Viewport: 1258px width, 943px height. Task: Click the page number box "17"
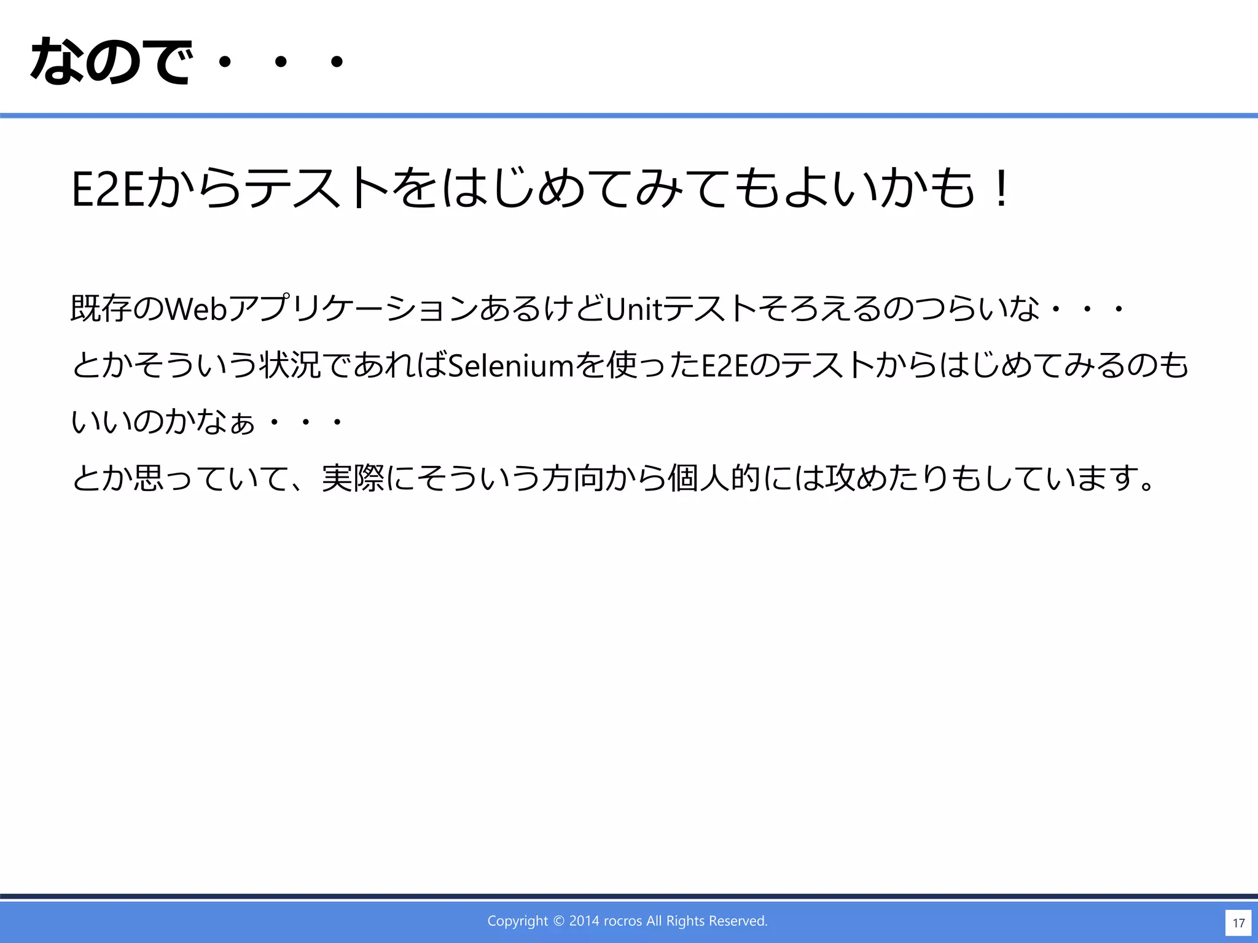[x=1238, y=923]
